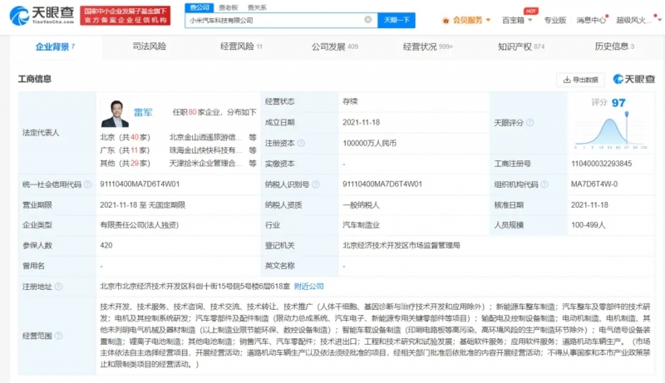Open the 会员服务 dropdown menu

click(x=466, y=19)
